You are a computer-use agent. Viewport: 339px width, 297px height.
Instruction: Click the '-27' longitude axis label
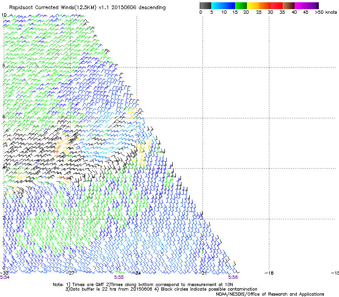[70, 273]
